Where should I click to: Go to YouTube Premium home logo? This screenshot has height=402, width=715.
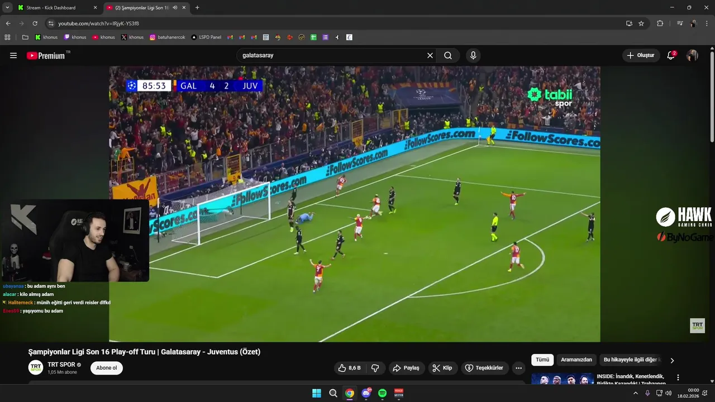click(x=46, y=55)
